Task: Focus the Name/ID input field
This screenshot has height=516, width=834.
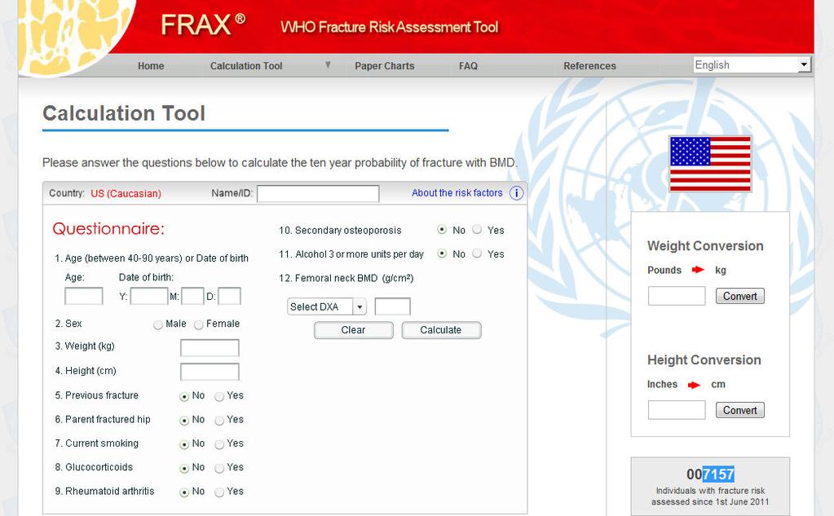Action: coord(318,194)
